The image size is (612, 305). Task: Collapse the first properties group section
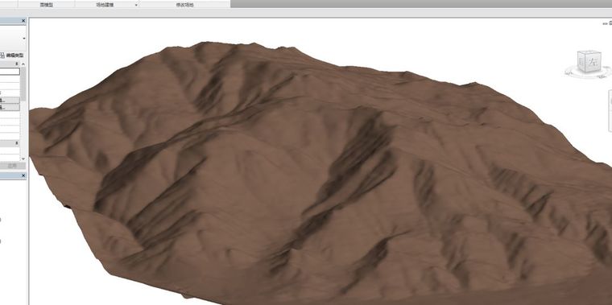point(17,64)
